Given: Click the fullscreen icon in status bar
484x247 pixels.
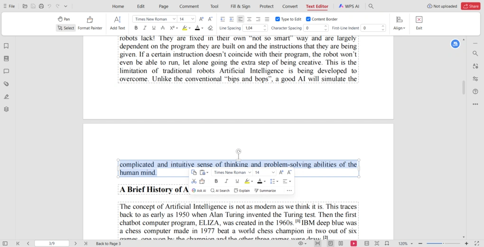Looking at the screenshot, I should [476, 244].
